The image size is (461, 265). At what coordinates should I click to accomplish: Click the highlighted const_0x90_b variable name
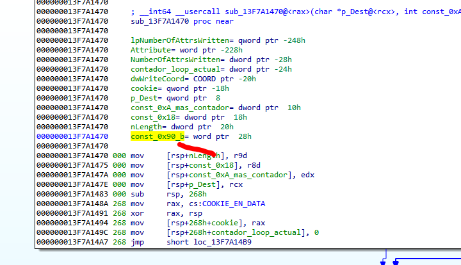point(157,136)
